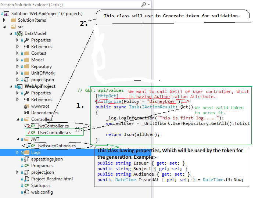Expand DataModel Properties node
The image size is (255, 198).
(x=18, y=40)
